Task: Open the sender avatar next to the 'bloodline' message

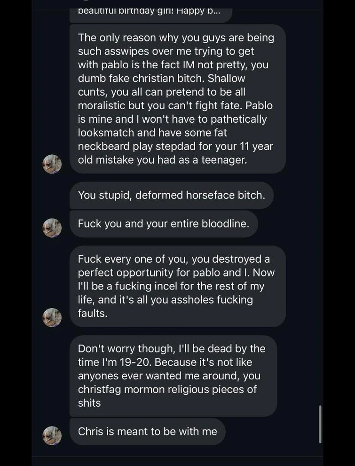Action: pos(52,228)
